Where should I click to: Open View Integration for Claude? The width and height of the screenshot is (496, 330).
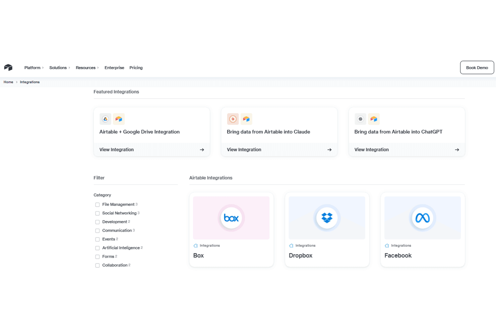tap(279, 150)
